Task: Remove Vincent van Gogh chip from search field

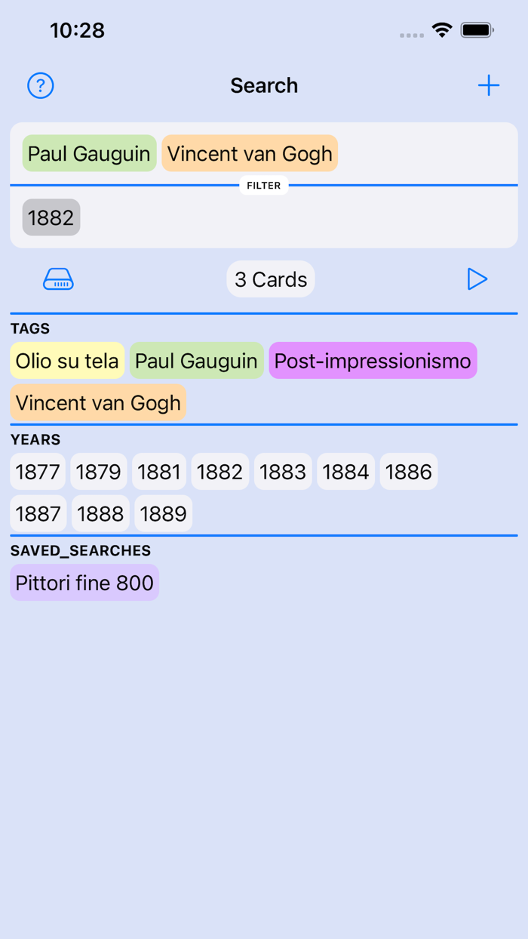Action: click(x=250, y=154)
